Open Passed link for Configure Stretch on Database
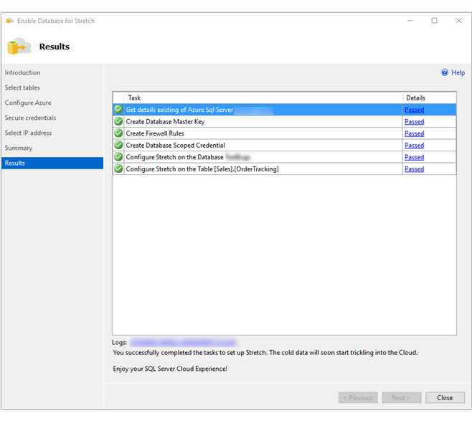 pyautogui.click(x=414, y=157)
